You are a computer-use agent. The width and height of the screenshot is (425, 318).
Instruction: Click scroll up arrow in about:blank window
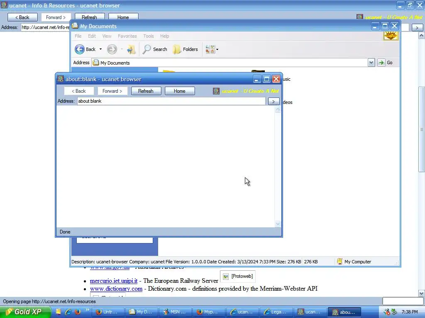pos(278,109)
